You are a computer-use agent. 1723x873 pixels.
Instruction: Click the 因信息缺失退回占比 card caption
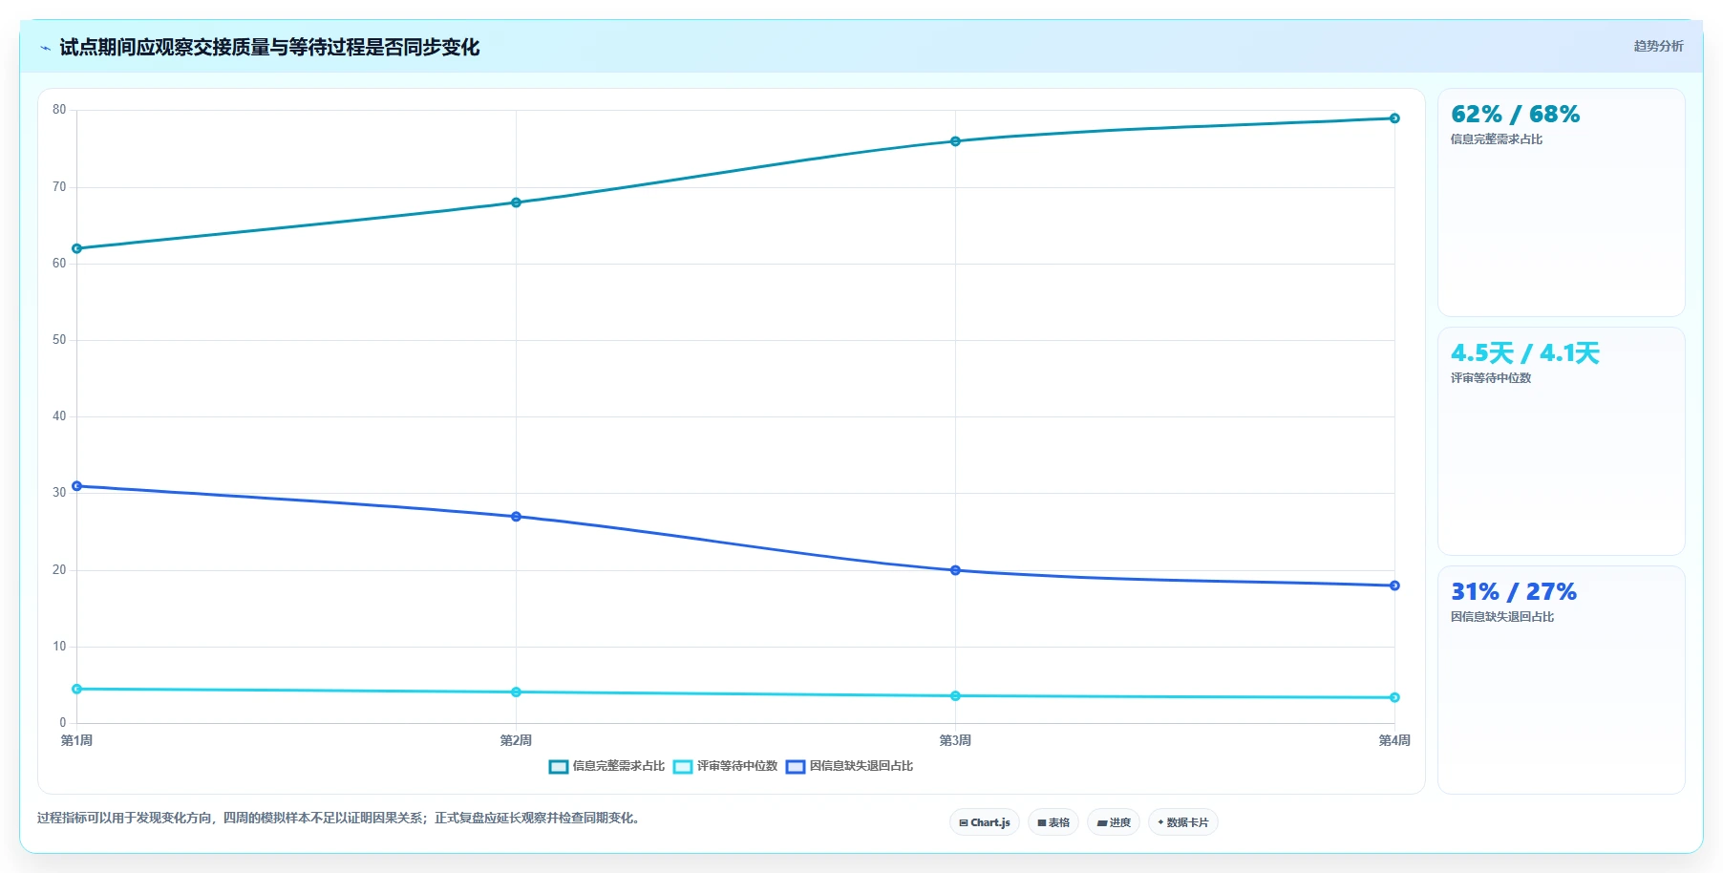coord(1502,617)
